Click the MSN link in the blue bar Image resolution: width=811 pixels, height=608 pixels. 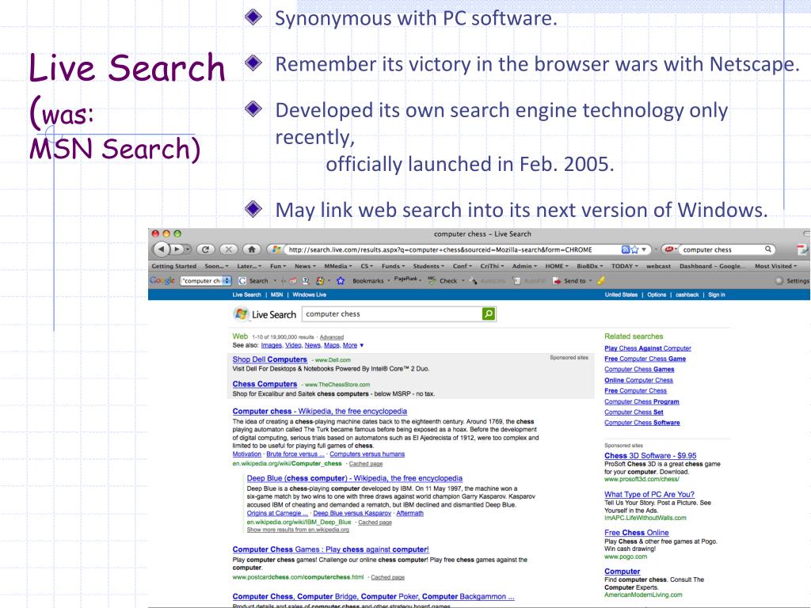[276, 294]
